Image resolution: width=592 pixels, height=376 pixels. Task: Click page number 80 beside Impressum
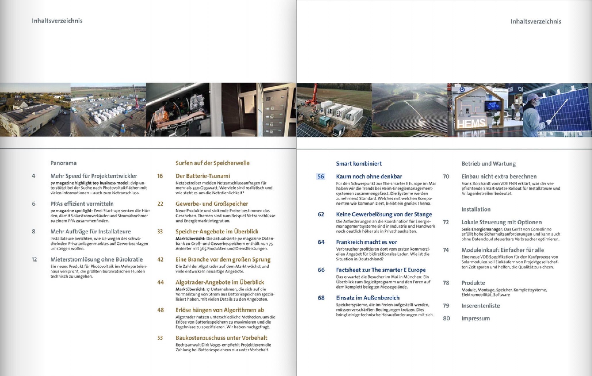(446, 319)
